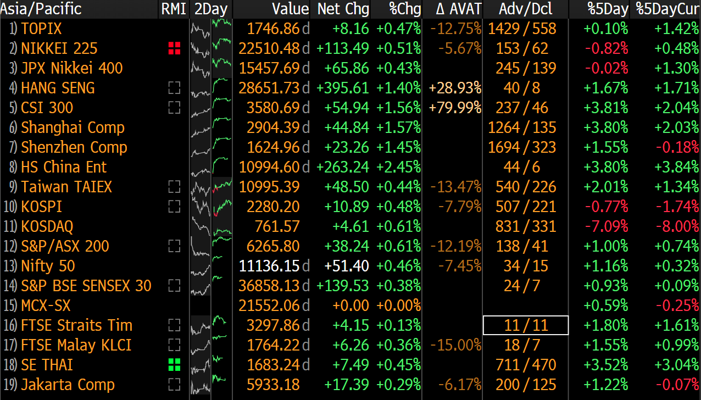Click the RMI box icon for HANG SENG
701x400 pixels.
click(174, 88)
